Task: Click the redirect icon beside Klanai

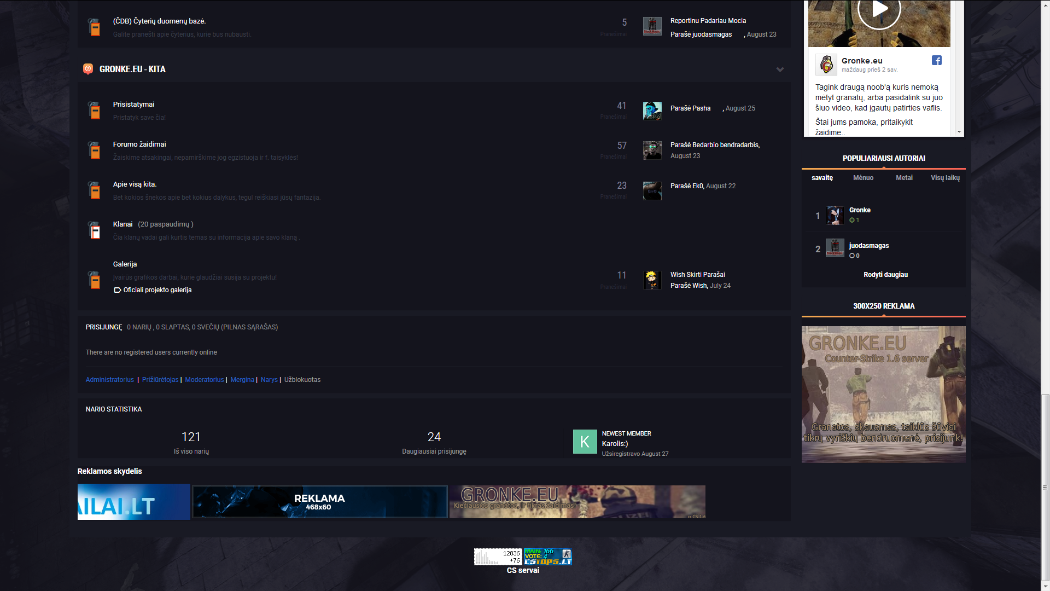Action: [x=94, y=230]
